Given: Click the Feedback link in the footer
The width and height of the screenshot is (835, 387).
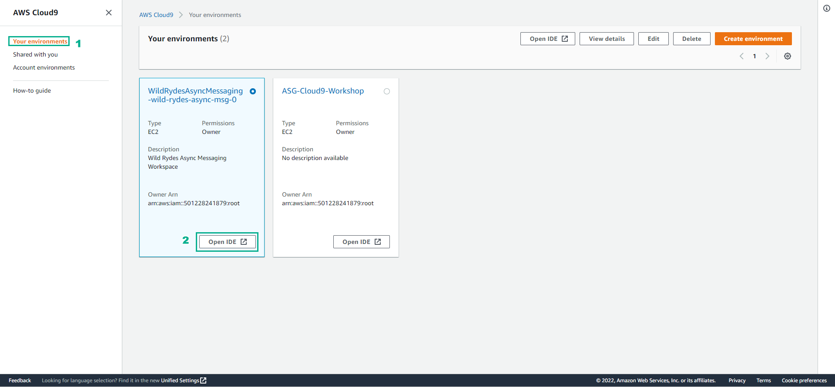Looking at the screenshot, I should coord(20,380).
